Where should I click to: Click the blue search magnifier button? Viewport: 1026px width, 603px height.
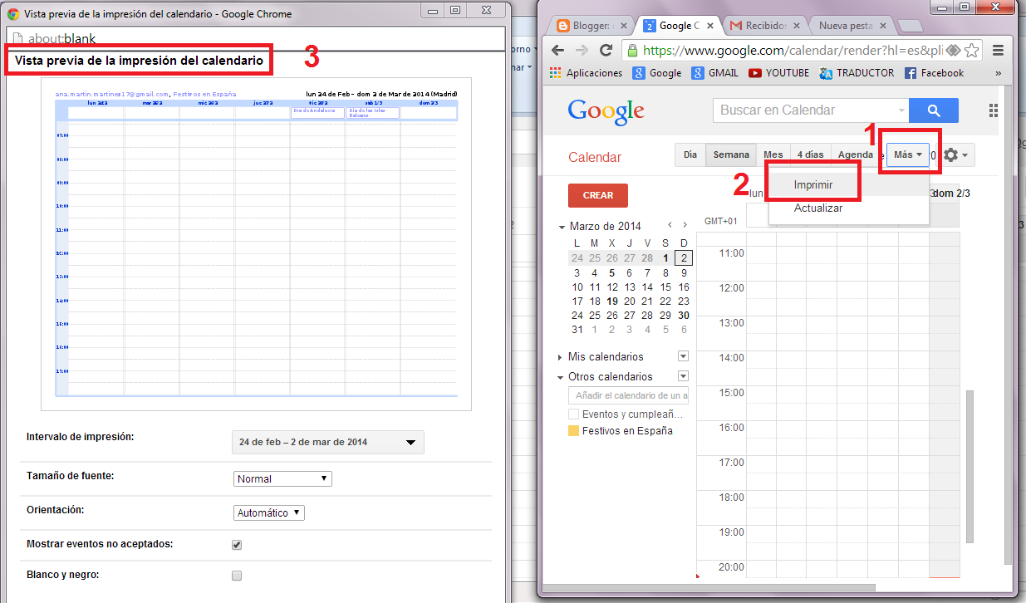934,110
